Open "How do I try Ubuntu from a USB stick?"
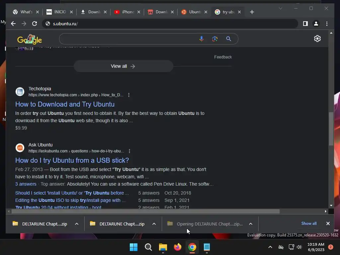The width and height of the screenshot is (340, 255). [72, 160]
